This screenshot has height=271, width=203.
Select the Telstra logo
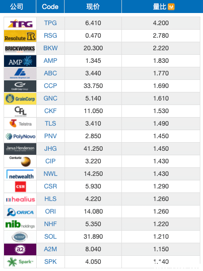(20, 124)
